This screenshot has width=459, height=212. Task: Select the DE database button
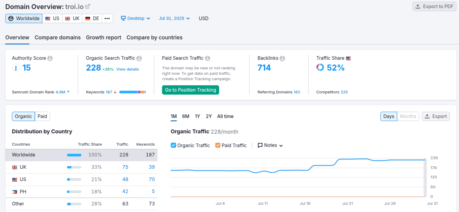click(x=92, y=18)
